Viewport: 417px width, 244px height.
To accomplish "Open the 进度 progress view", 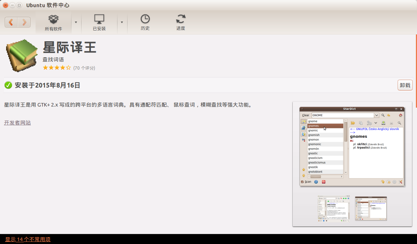I will click(x=181, y=23).
